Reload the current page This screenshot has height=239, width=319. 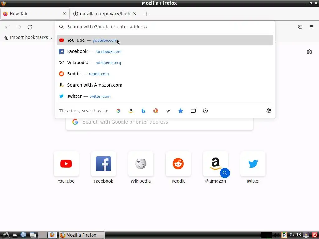coord(30,27)
